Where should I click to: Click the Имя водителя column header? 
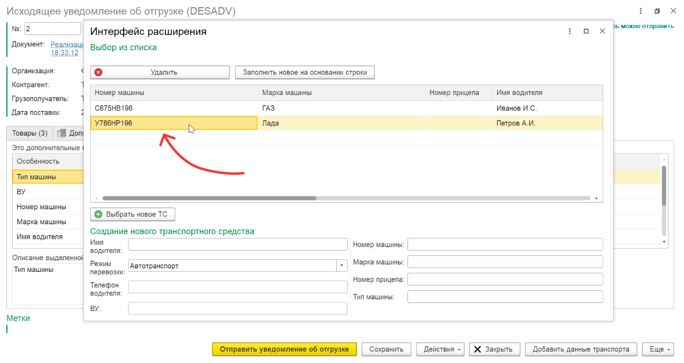click(548, 93)
